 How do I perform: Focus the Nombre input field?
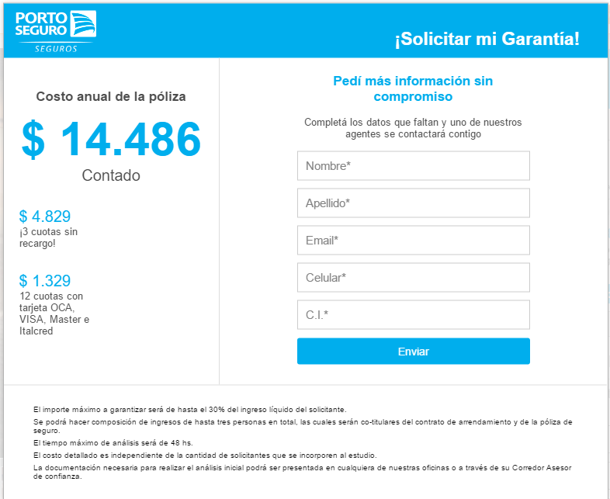[414, 165]
